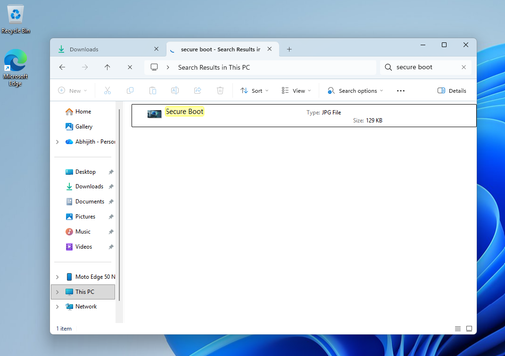
Task: Open the Search options dropdown
Action: click(x=355, y=91)
